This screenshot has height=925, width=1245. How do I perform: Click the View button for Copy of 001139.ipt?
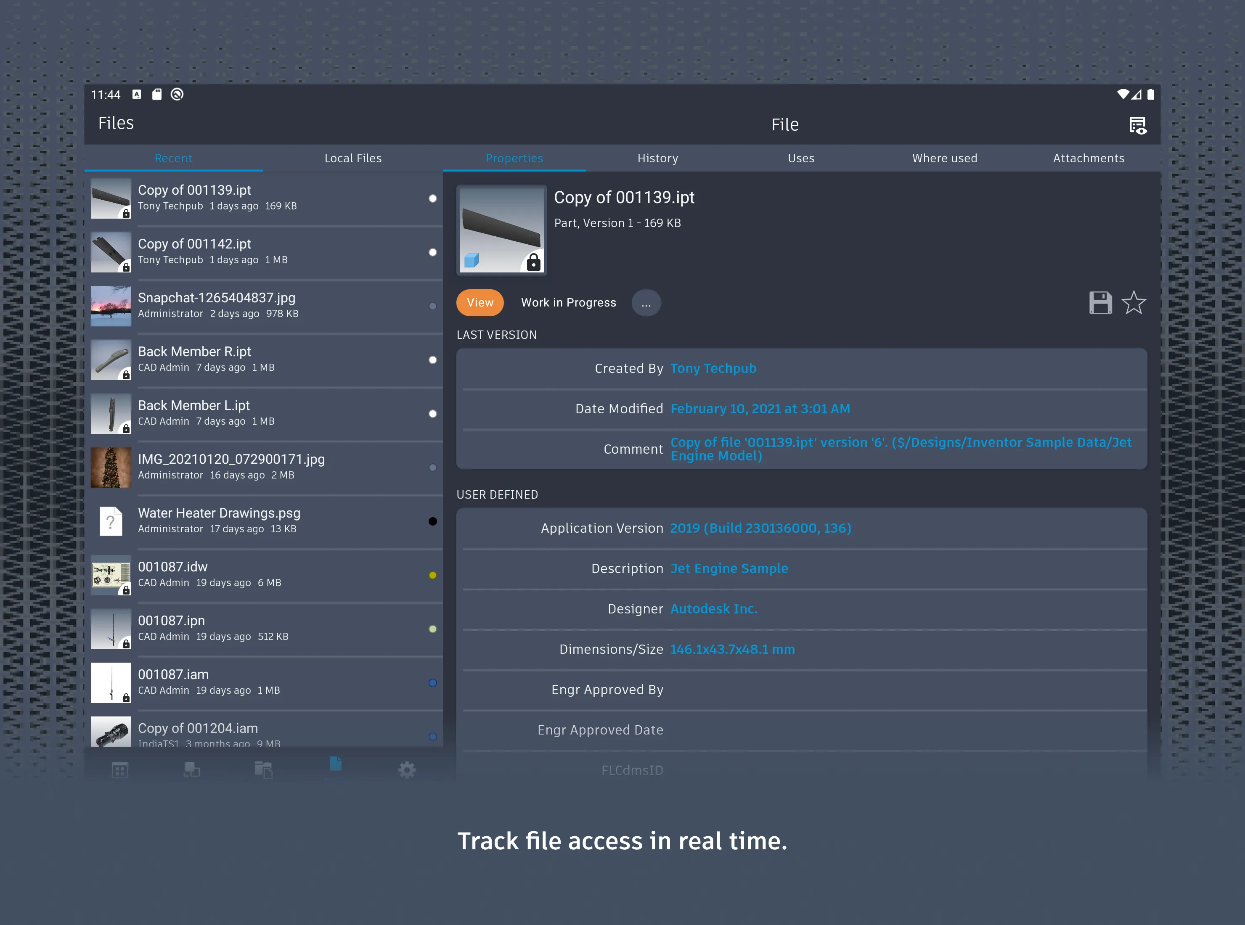(x=478, y=302)
